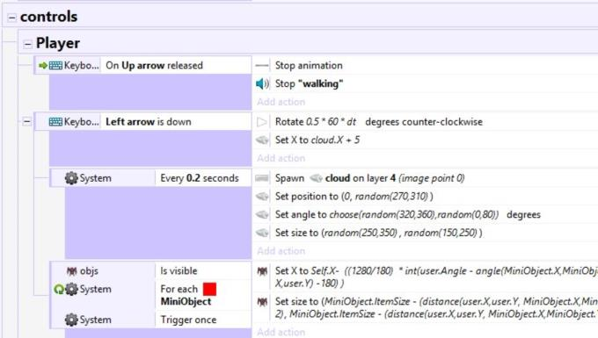Image resolution: width=598 pixels, height=338 pixels.
Task: Select condition Every 0.2 seconds
Action: tap(203, 178)
